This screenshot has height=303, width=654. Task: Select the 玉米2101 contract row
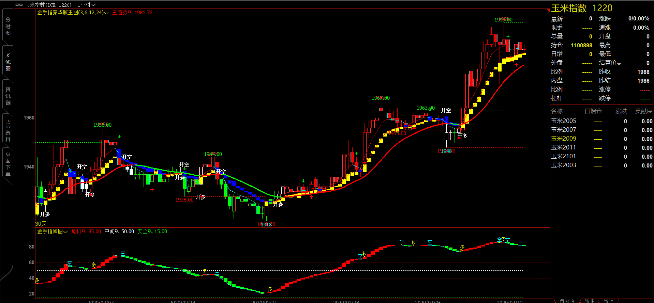click(x=601, y=157)
